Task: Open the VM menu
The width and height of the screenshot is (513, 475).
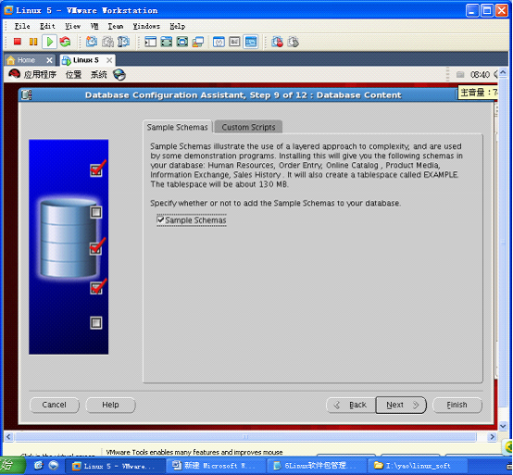Action: tap(94, 26)
